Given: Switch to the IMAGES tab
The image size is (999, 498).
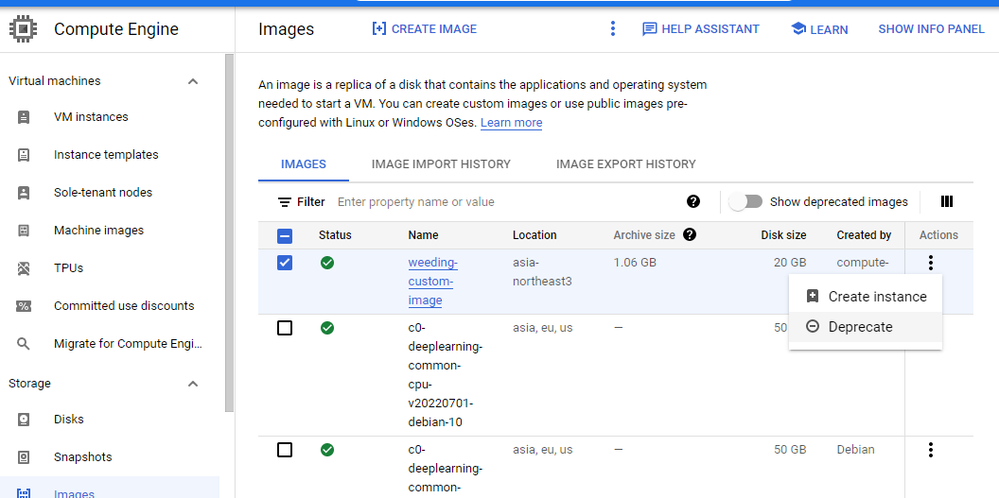Looking at the screenshot, I should [x=304, y=164].
